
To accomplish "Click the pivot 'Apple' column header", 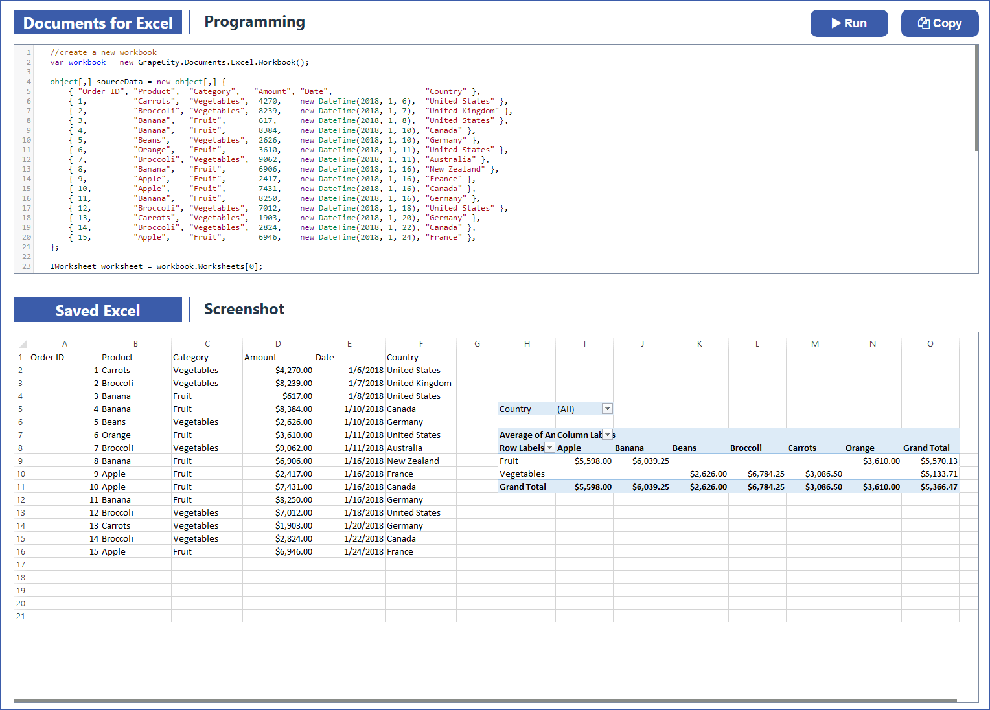I will [584, 448].
